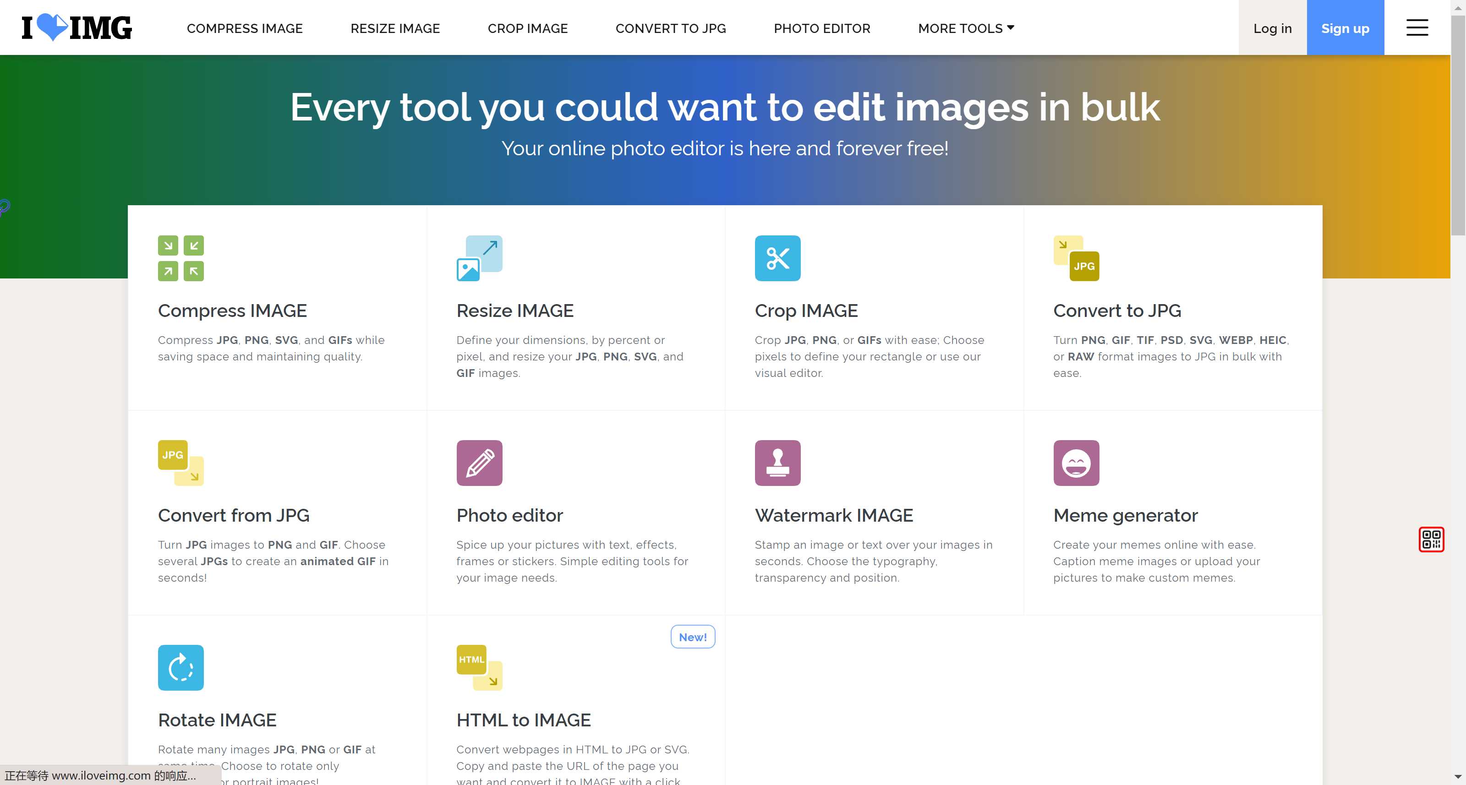Image resolution: width=1466 pixels, height=785 pixels.
Task: Click the Rotate IMAGE refresh icon
Action: [x=181, y=667]
